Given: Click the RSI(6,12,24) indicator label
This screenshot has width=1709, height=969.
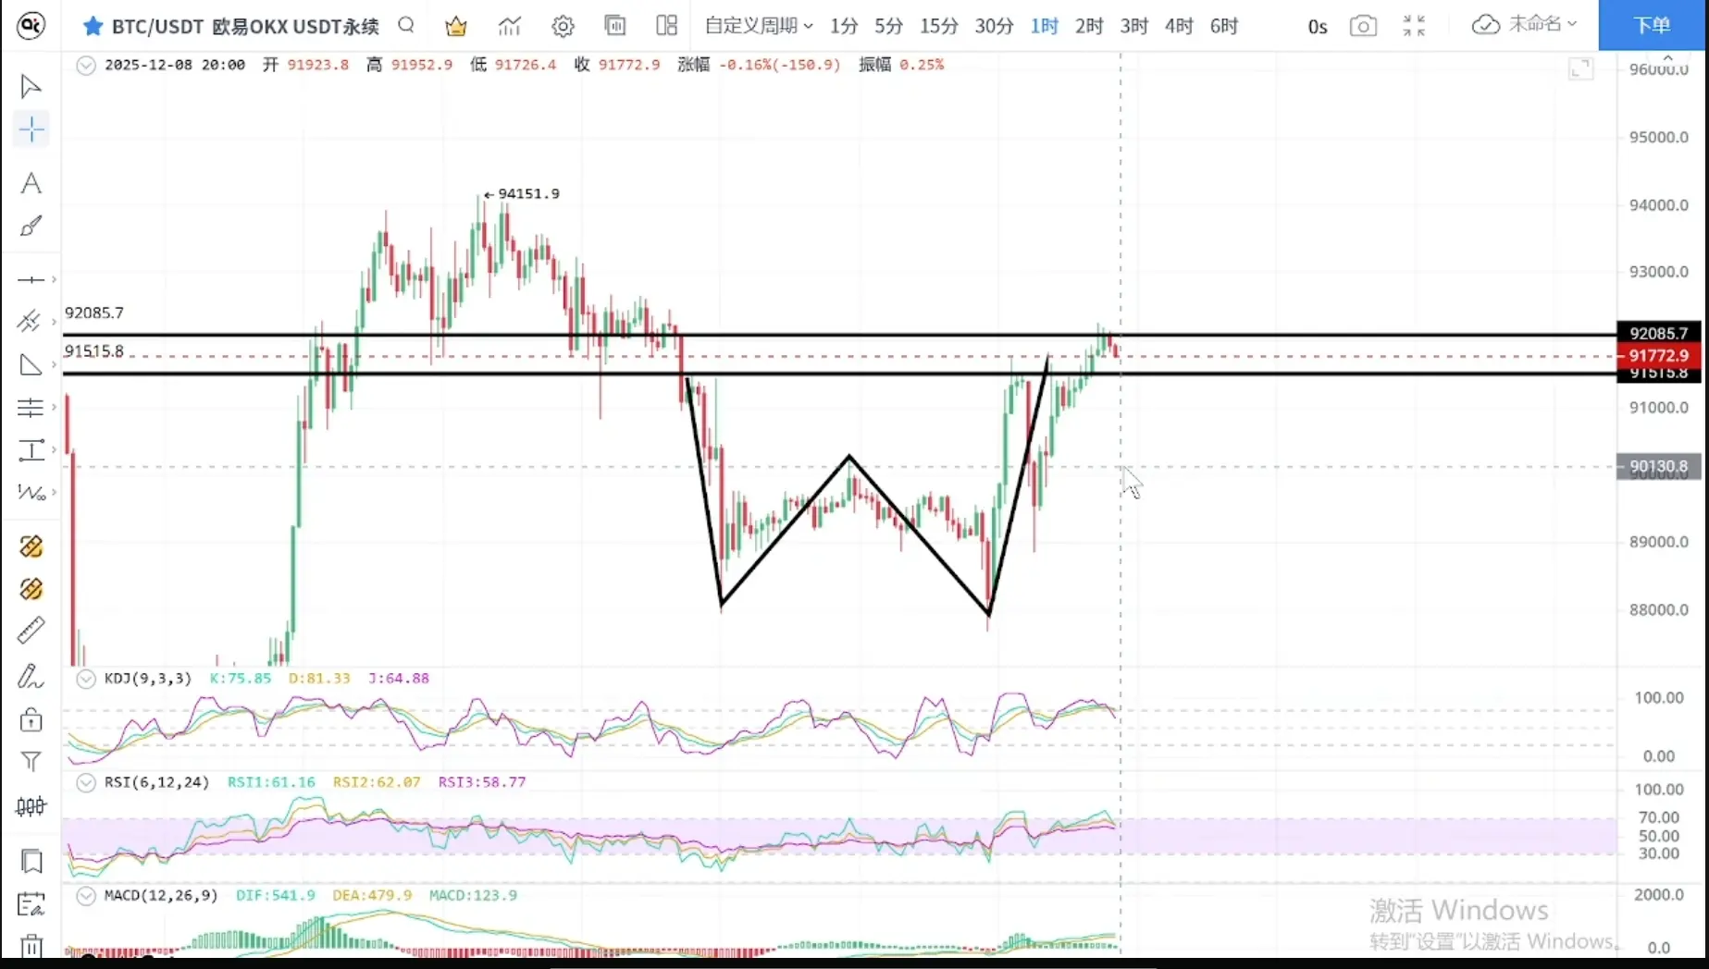Looking at the screenshot, I should (x=156, y=782).
